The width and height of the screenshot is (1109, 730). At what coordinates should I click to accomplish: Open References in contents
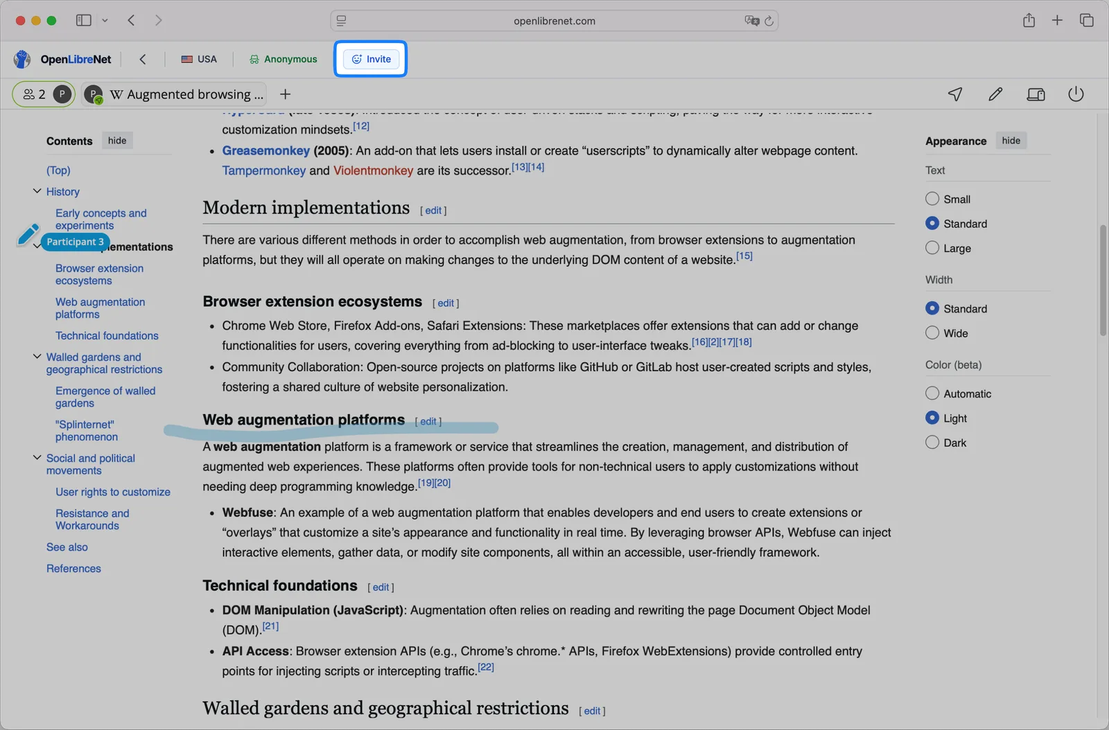[73, 569]
